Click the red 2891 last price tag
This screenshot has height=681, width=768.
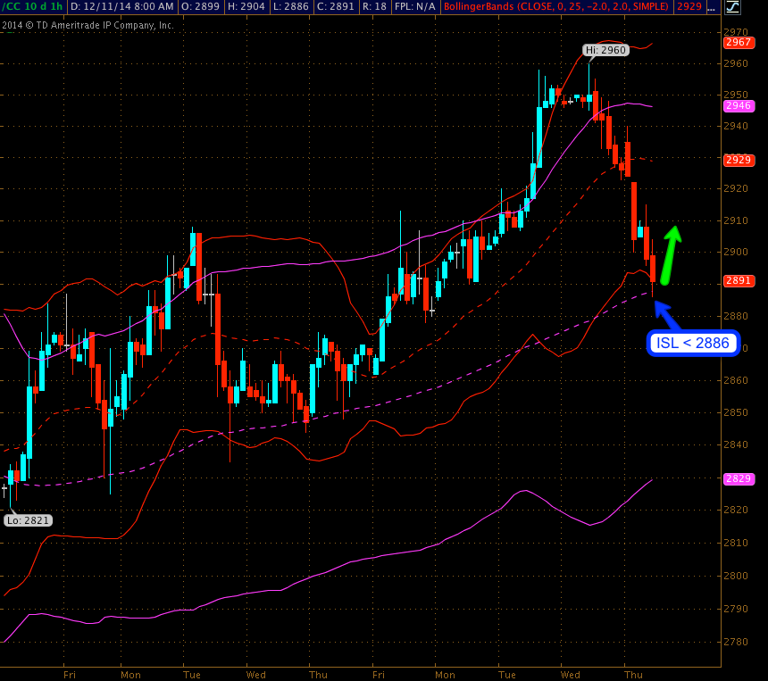tap(738, 280)
